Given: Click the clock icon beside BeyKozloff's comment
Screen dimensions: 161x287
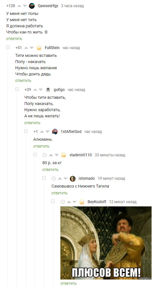Looking at the screenshot, I should pos(63,202).
